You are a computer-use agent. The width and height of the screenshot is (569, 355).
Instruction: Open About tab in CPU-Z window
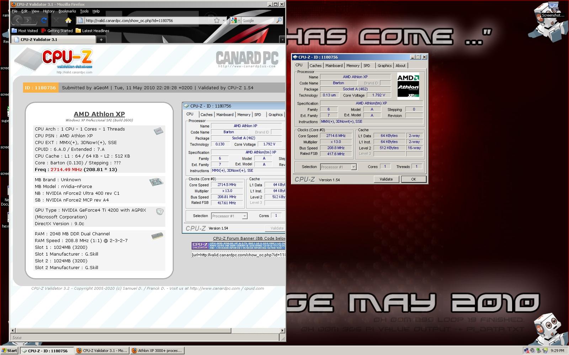point(400,66)
